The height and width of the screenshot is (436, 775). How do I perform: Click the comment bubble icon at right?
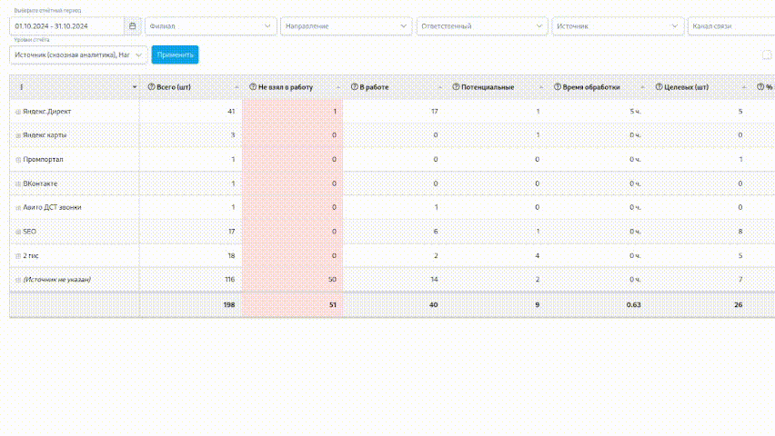[x=766, y=55]
